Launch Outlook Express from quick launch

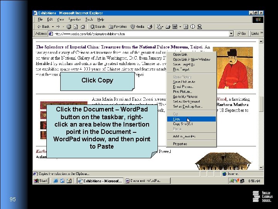[x=62, y=181]
